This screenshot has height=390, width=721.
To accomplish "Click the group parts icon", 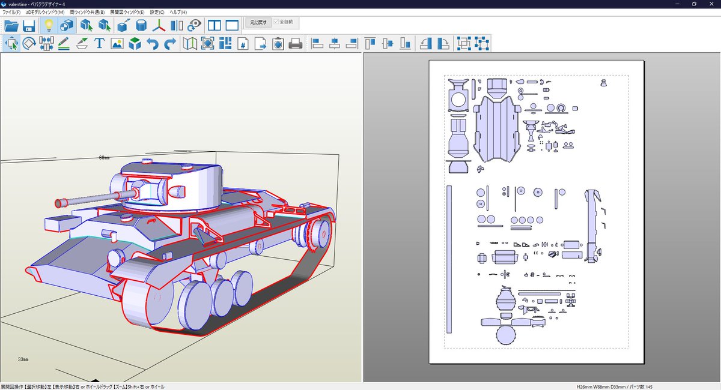I will tap(464, 44).
